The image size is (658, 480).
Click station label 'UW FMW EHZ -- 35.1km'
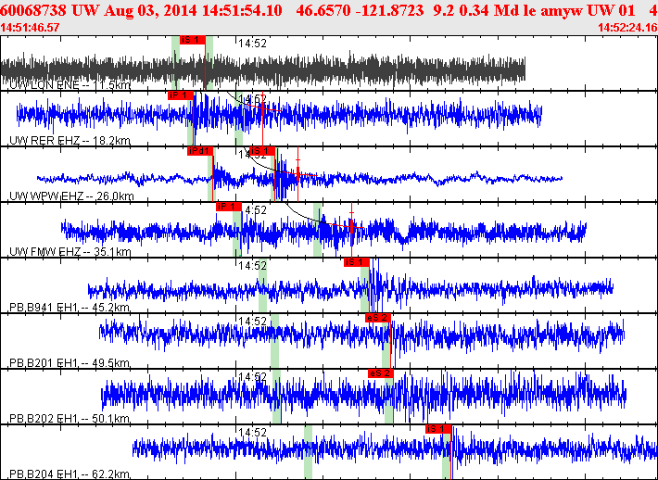point(70,252)
